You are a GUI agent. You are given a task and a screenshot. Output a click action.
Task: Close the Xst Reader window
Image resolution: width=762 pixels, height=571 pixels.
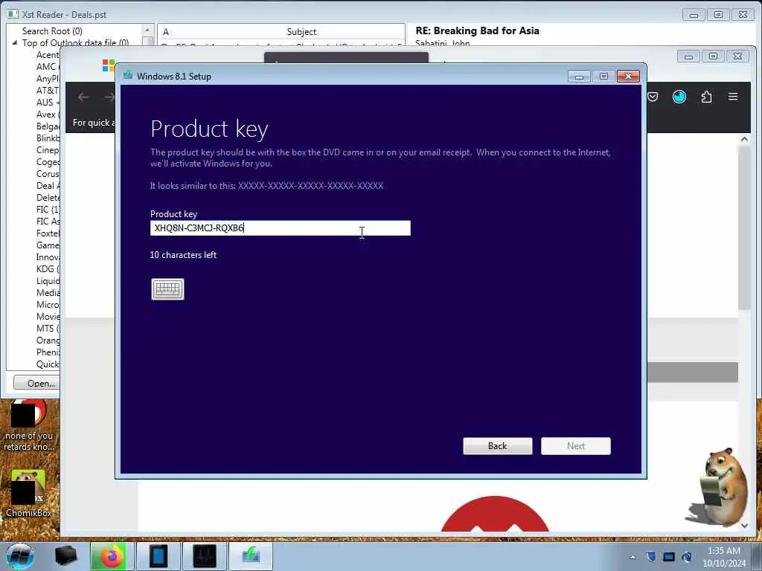point(743,15)
